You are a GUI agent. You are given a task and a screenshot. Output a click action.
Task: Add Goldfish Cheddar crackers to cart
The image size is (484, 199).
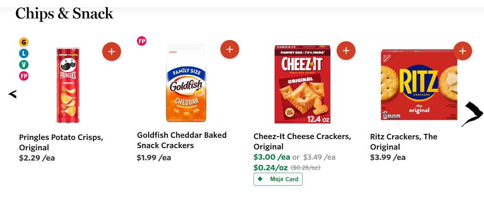230,49
